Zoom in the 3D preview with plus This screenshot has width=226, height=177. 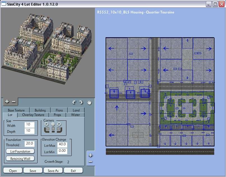click(7, 102)
